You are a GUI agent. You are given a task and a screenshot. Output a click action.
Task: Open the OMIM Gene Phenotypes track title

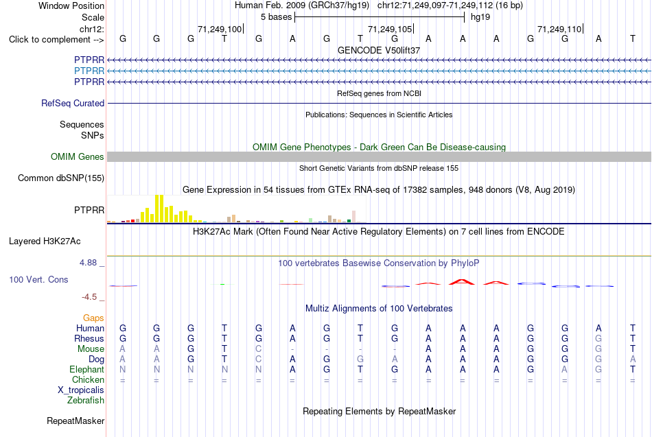pos(379,147)
